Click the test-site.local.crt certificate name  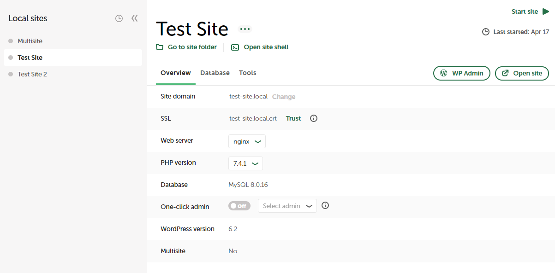253,118
